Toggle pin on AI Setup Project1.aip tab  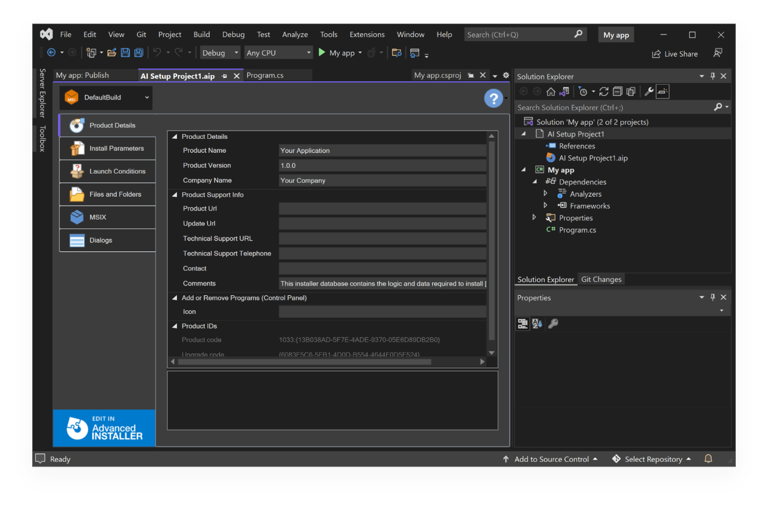[224, 76]
